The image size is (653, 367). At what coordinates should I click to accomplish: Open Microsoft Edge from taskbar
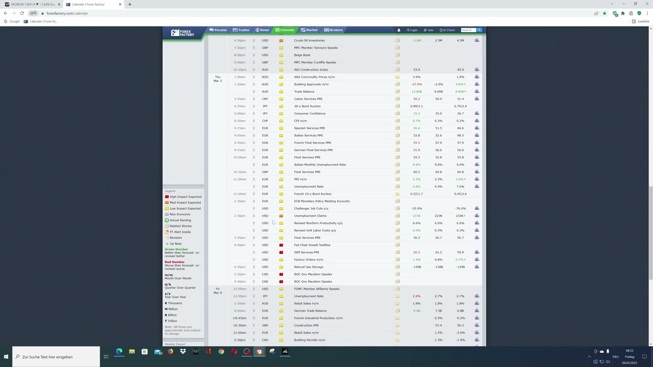119,351
